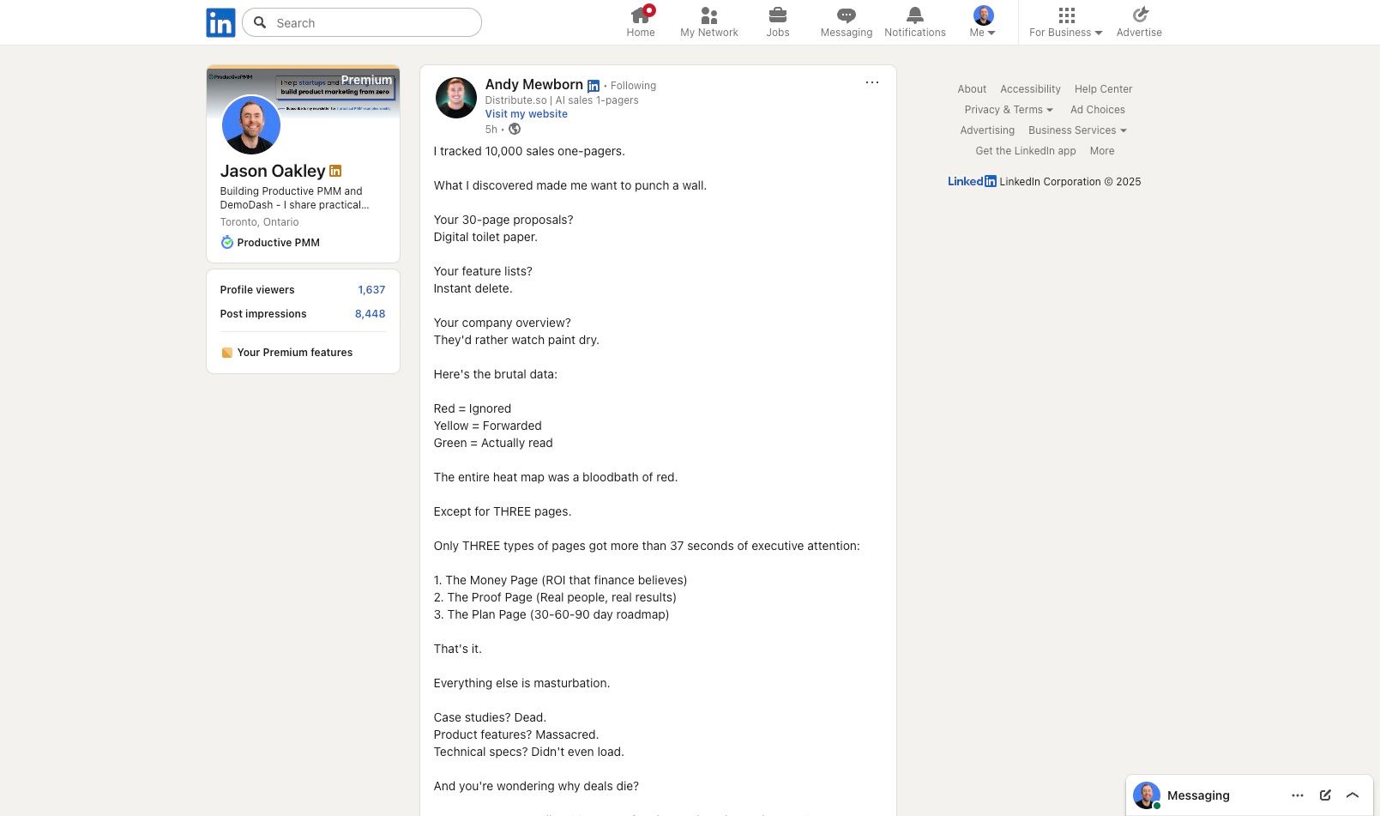Screen dimensions: 1380x816
Task: Open the For Business dropdown
Action: [1066, 22]
